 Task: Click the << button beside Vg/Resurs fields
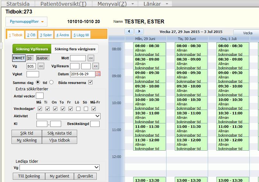[x=96, y=66]
